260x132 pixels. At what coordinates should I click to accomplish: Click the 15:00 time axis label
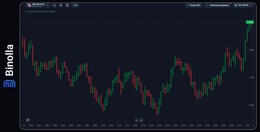[95, 125]
